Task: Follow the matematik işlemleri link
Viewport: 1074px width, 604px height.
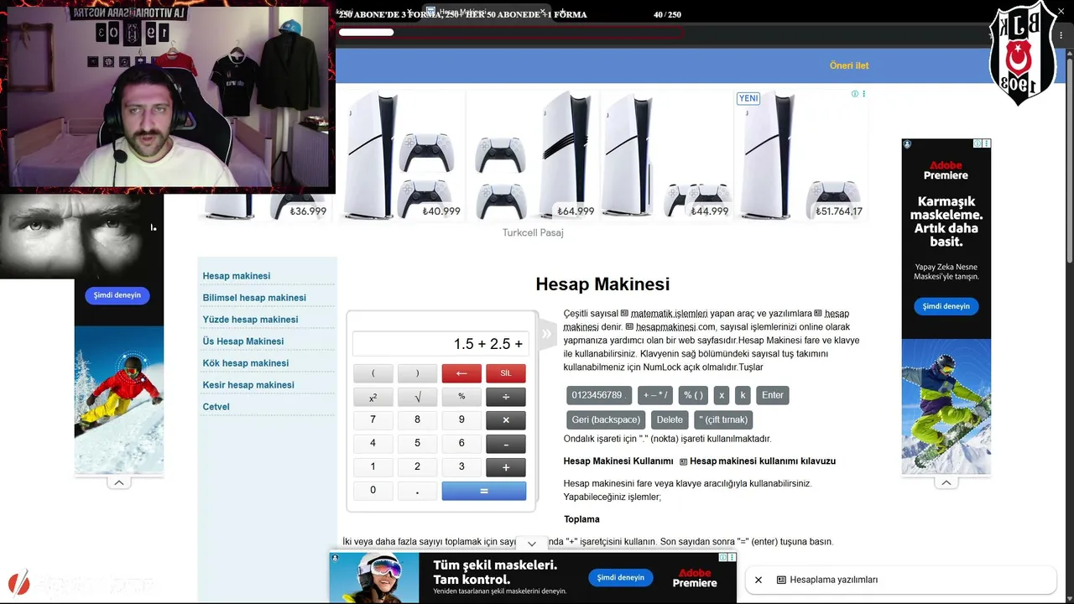Action: coord(670,314)
